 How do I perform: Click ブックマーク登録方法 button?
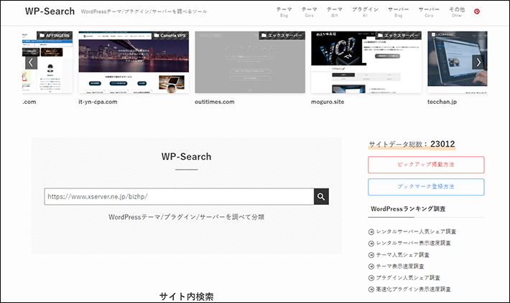(x=426, y=187)
